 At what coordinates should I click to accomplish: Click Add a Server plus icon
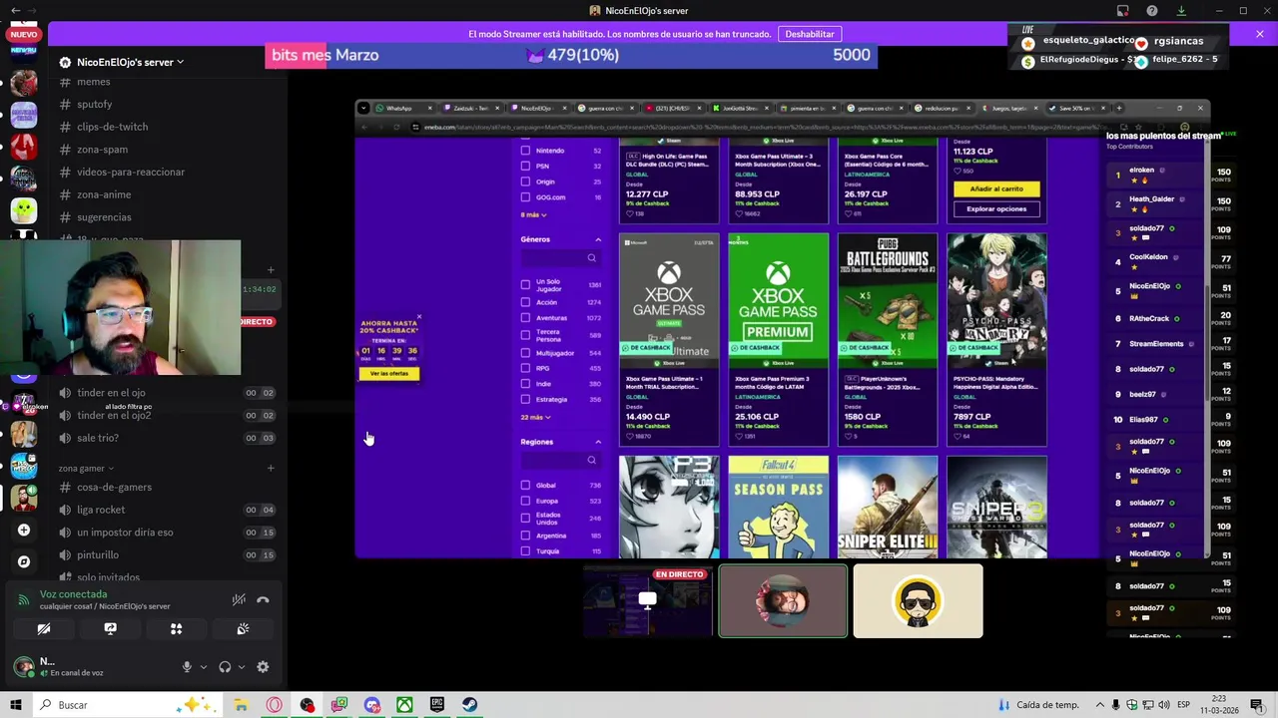(x=24, y=530)
